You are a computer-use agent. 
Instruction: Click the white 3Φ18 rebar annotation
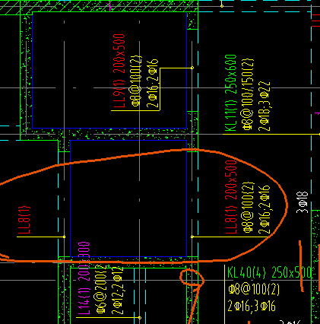tap(303, 202)
